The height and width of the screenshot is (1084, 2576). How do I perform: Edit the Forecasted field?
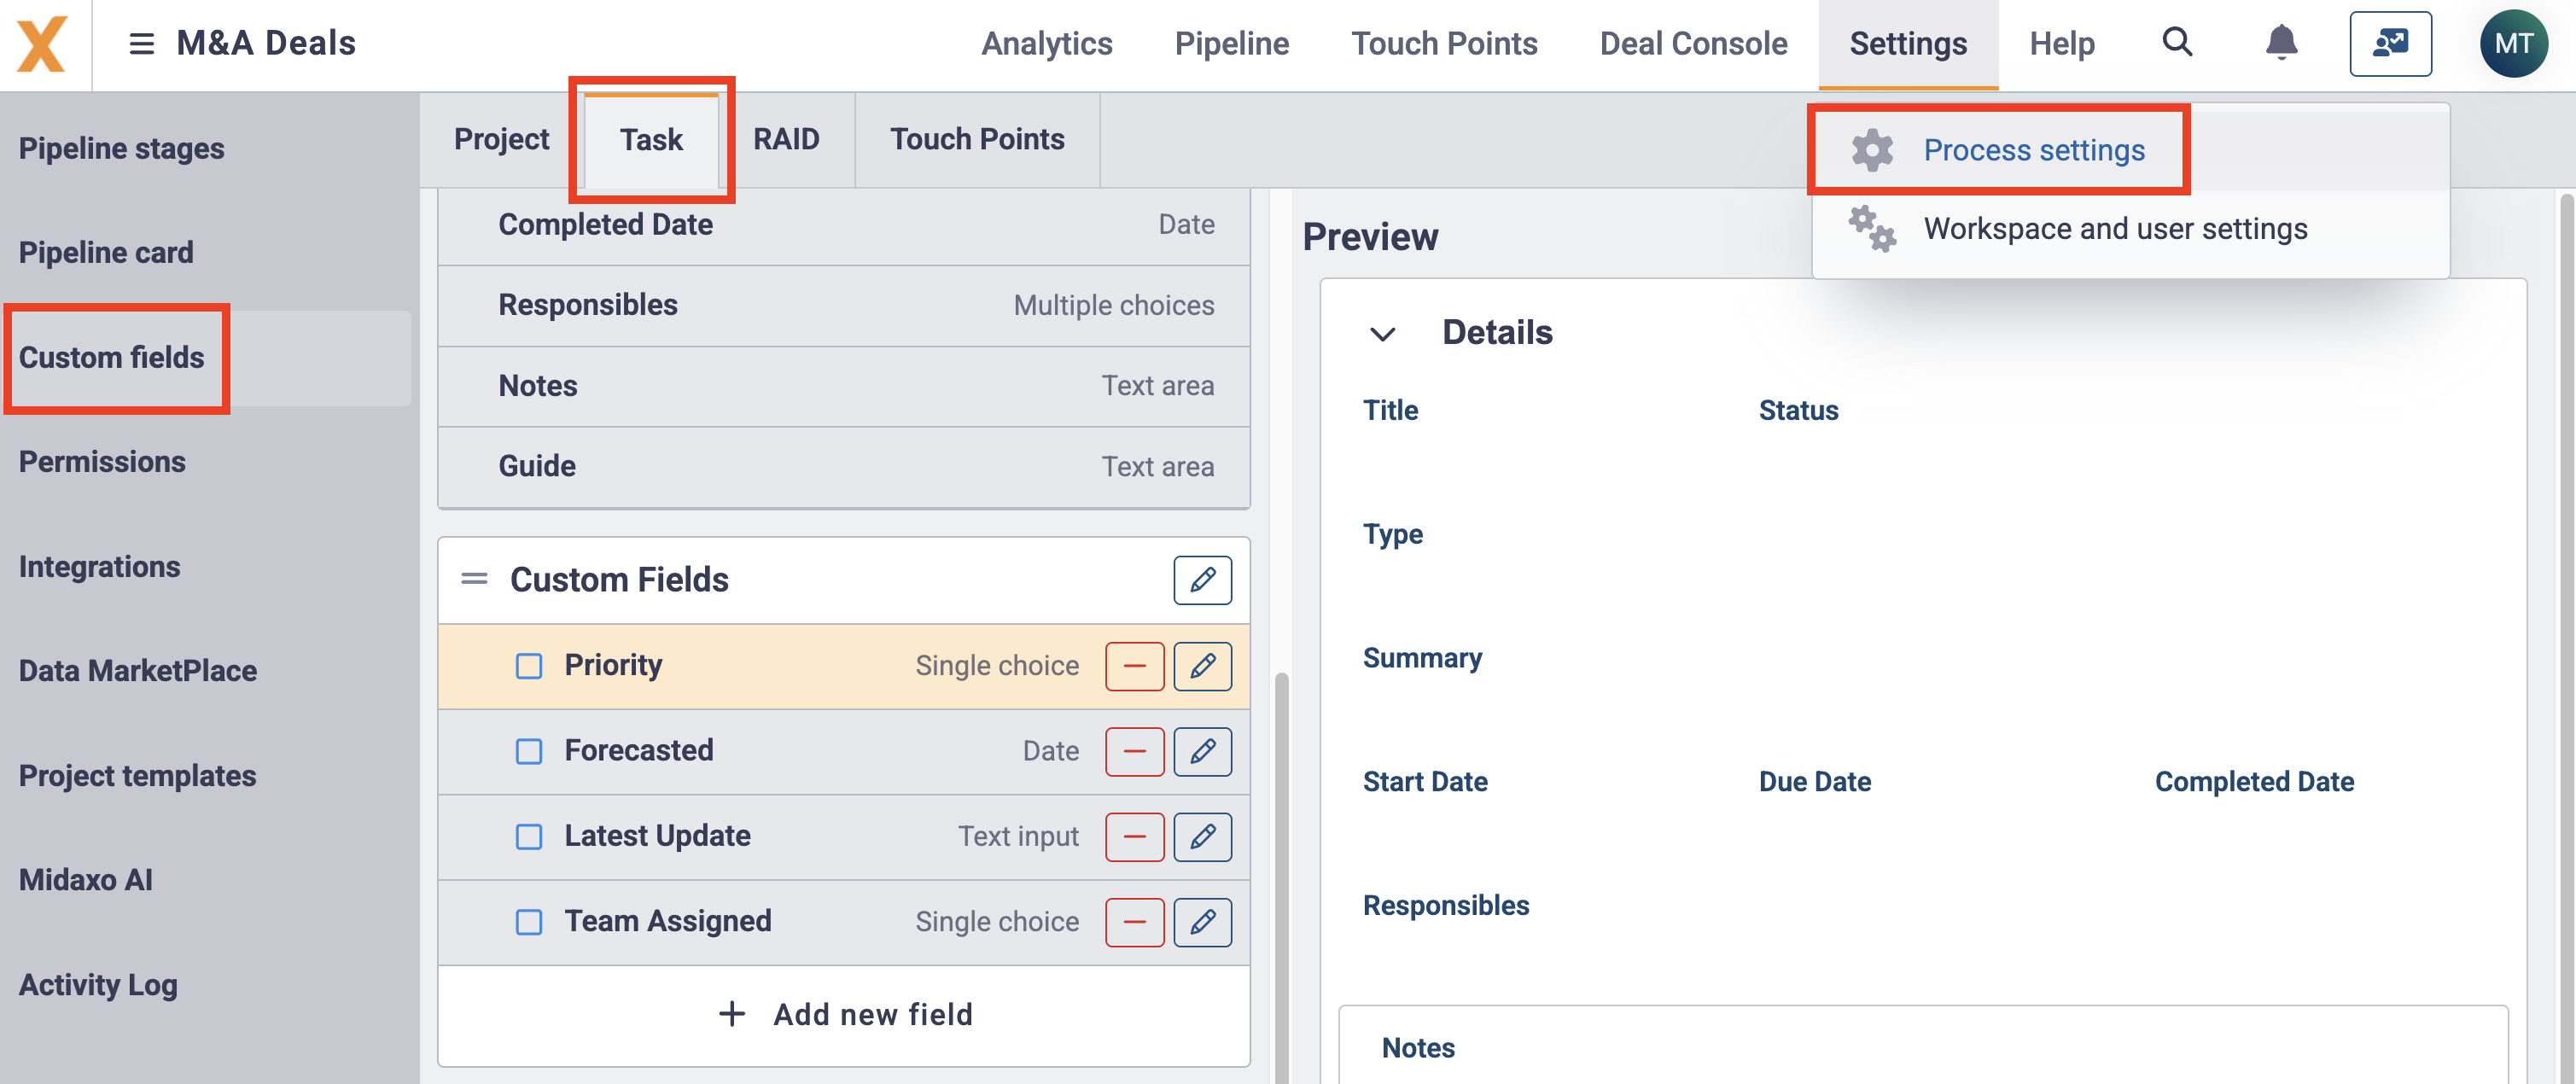pyautogui.click(x=1202, y=751)
